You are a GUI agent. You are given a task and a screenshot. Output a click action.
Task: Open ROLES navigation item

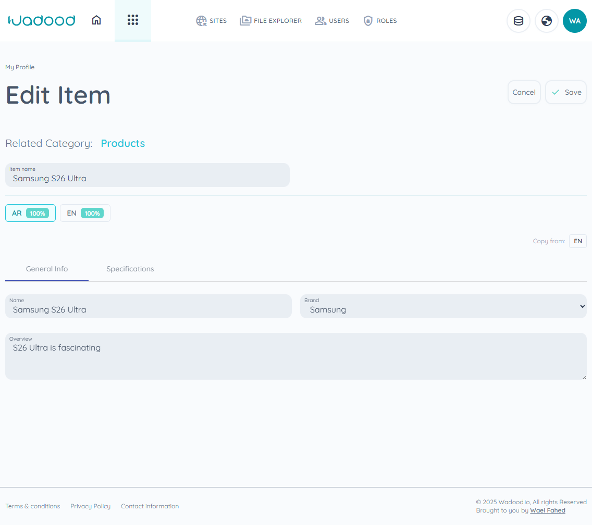[380, 21]
